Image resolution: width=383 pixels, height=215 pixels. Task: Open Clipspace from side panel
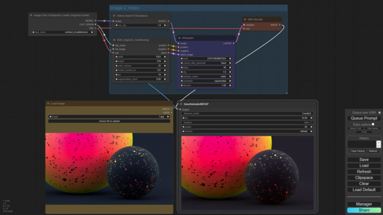364,178
